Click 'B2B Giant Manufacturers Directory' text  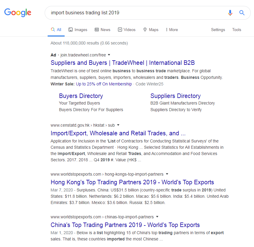coord(183,103)
